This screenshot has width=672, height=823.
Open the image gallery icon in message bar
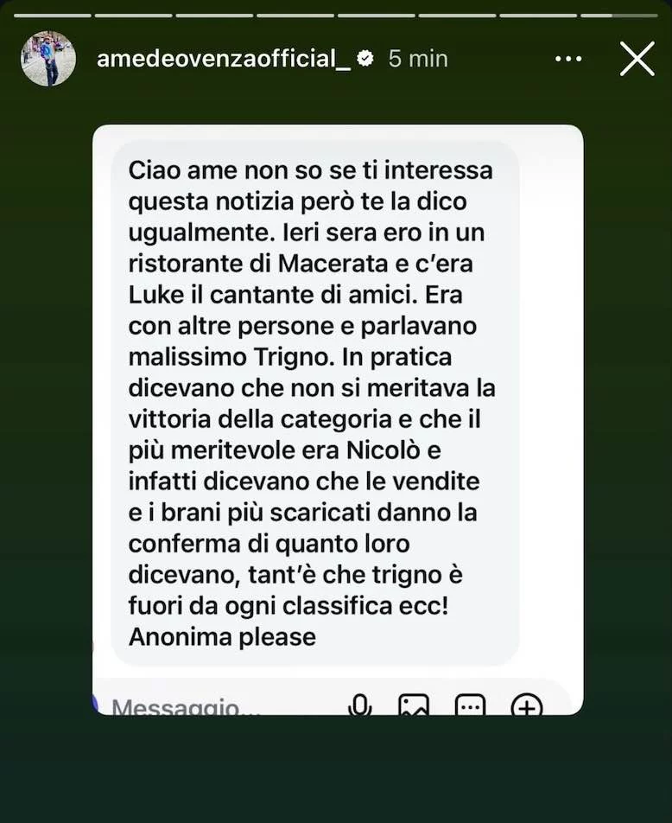(414, 705)
